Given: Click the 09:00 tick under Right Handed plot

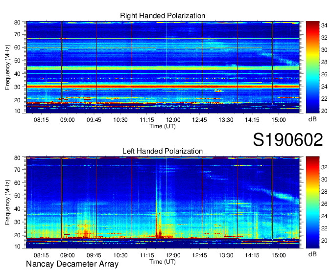Looking at the screenshot, I should [68, 120].
